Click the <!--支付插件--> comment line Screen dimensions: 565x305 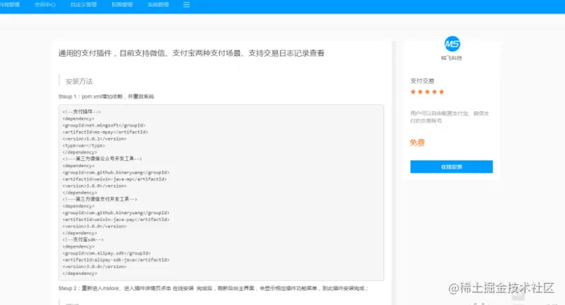point(81,112)
